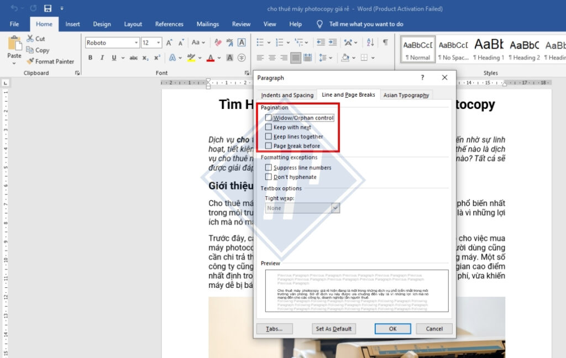Click the Copy button in Clipboard group
This screenshot has width=566, height=358.
tap(38, 50)
